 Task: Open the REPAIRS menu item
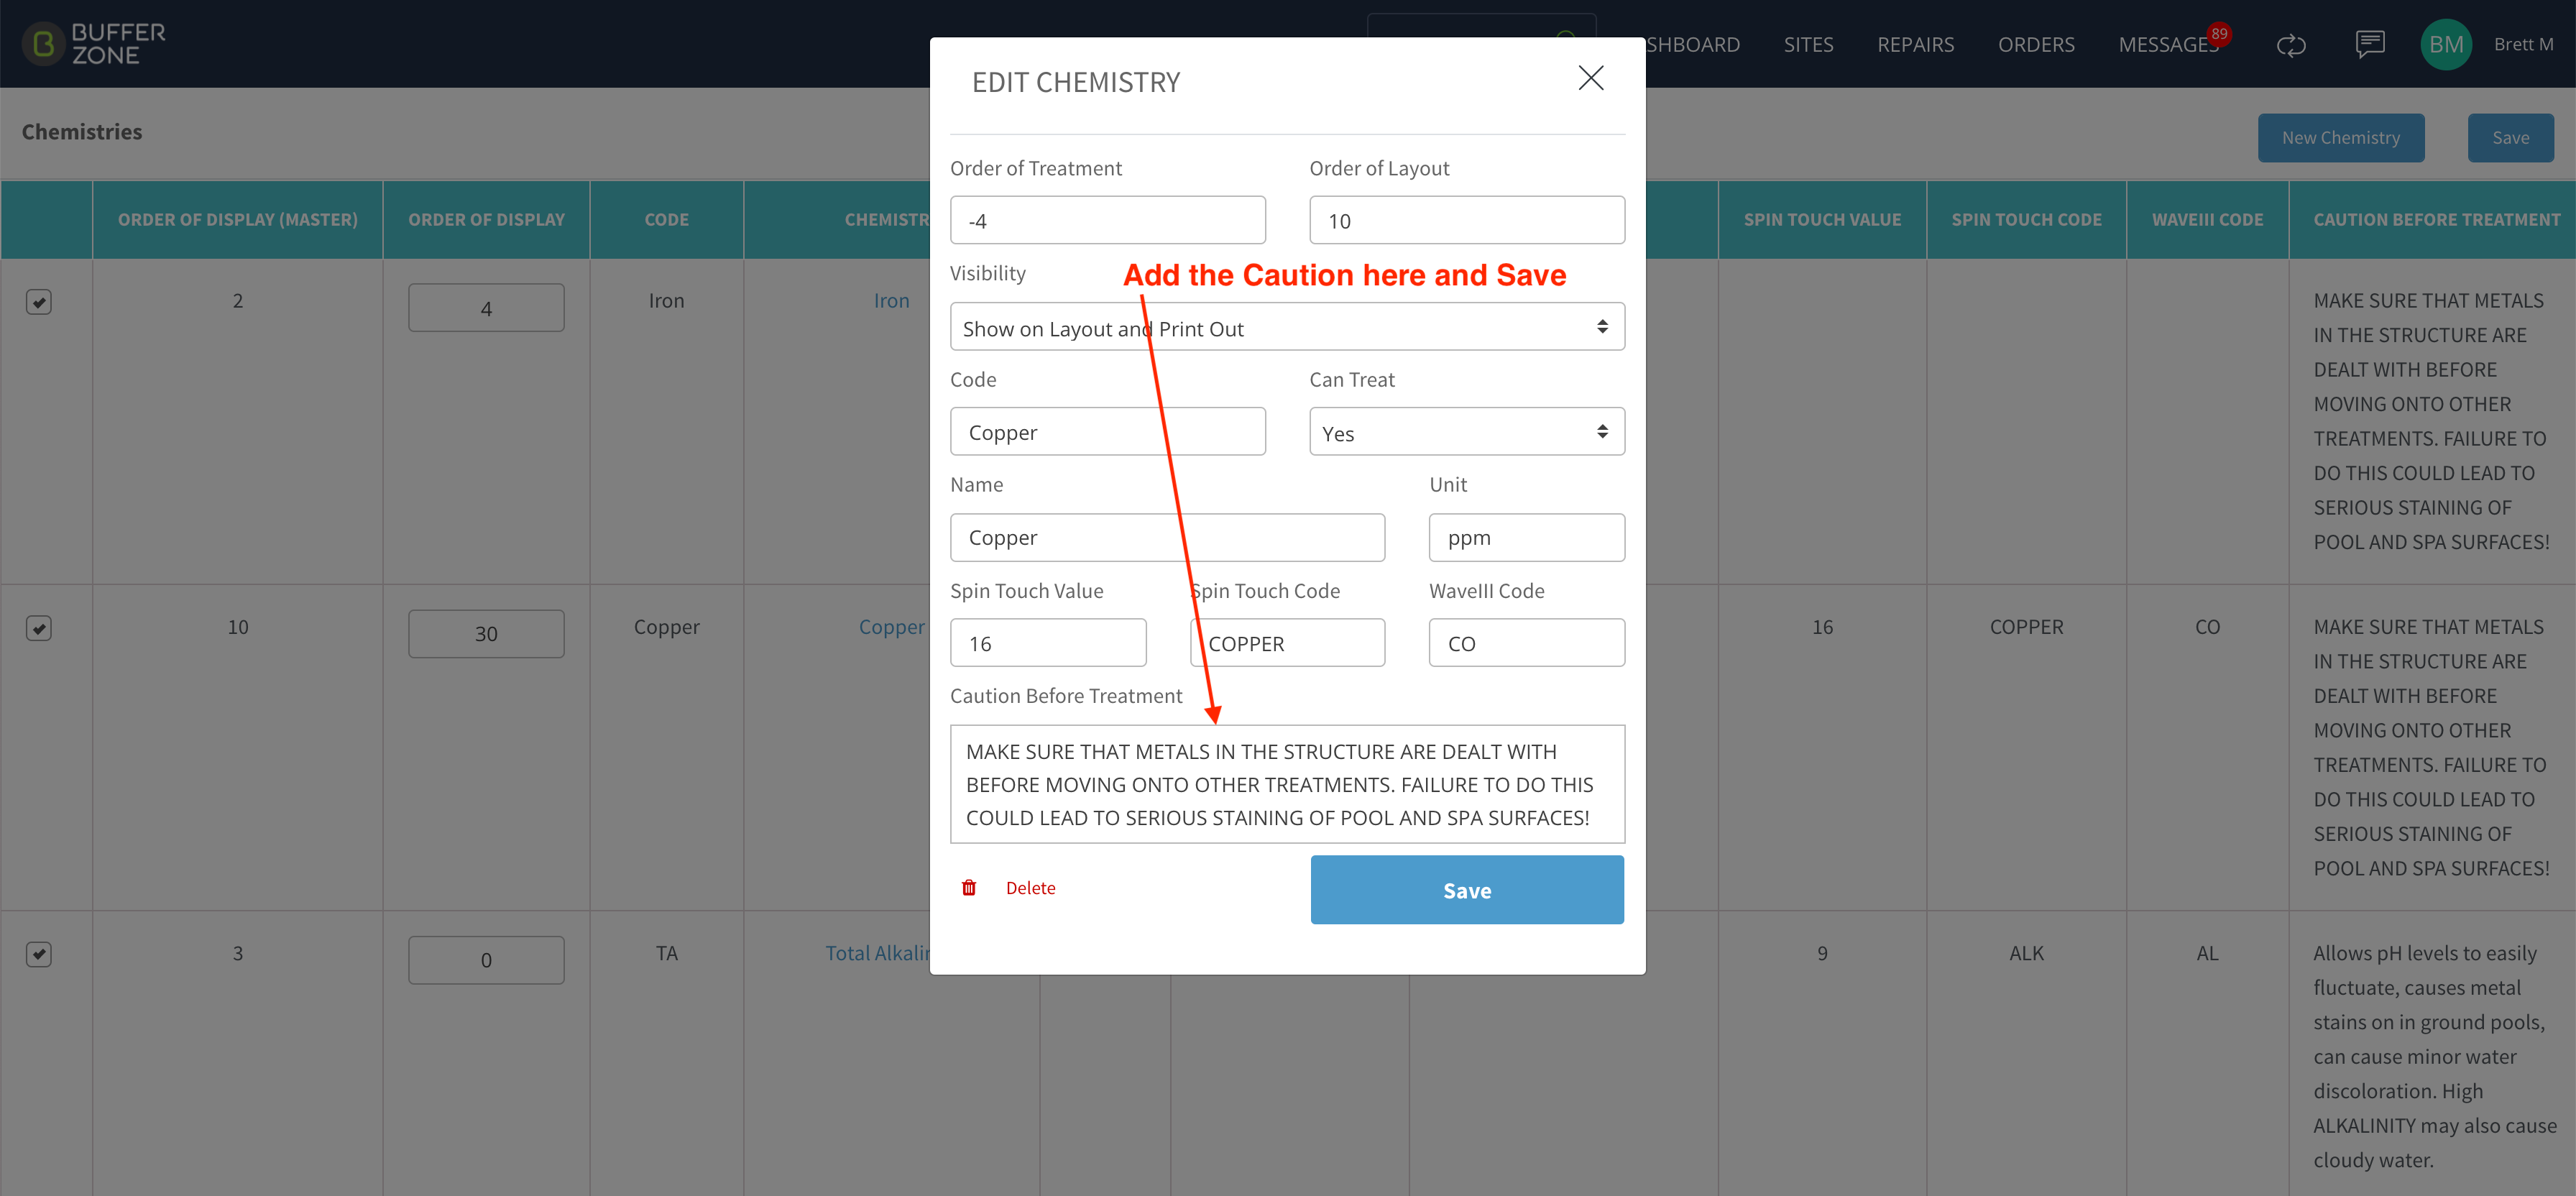[x=1915, y=45]
